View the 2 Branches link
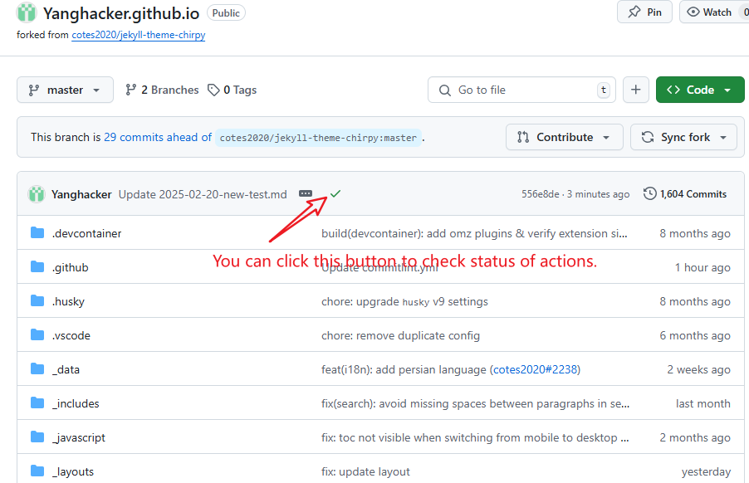Image resolution: width=749 pixels, height=483 pixels. (162, 90)
